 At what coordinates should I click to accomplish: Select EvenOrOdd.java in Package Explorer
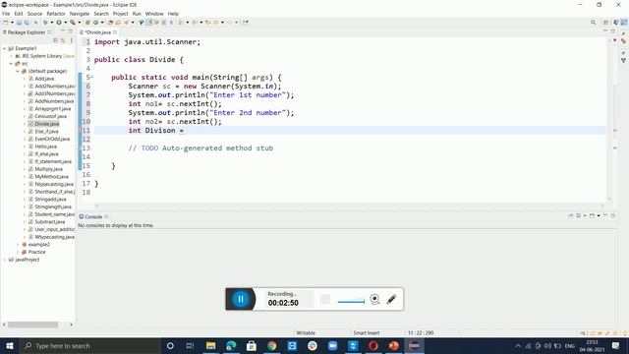tap(52, 139)
